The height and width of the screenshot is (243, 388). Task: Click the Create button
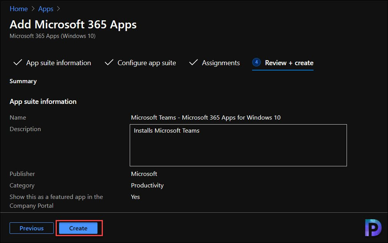point(78,228)
